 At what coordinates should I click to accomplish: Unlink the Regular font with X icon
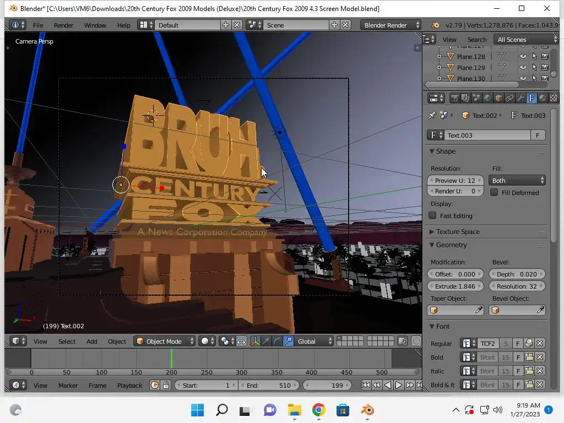540,344
